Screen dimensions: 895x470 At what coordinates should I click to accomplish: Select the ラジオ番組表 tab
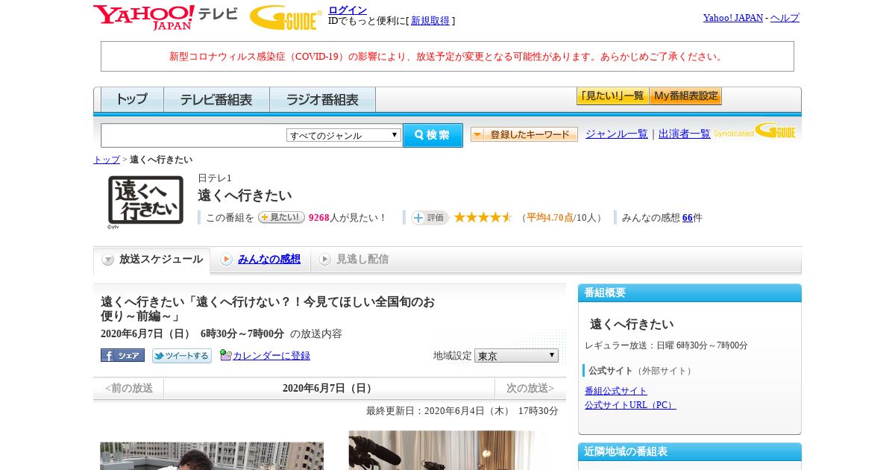[322, 99]
